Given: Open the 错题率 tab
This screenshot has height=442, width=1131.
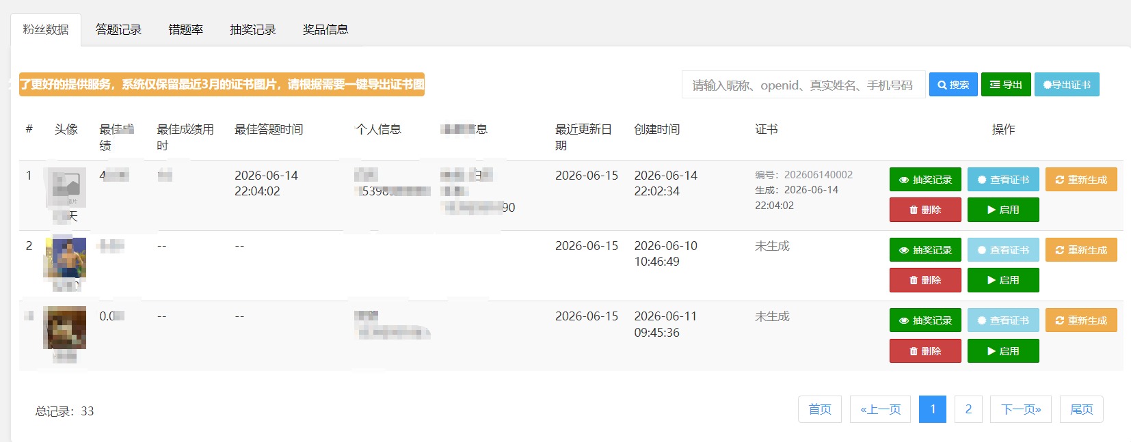Looking at the screenshot, I should 186,29.
